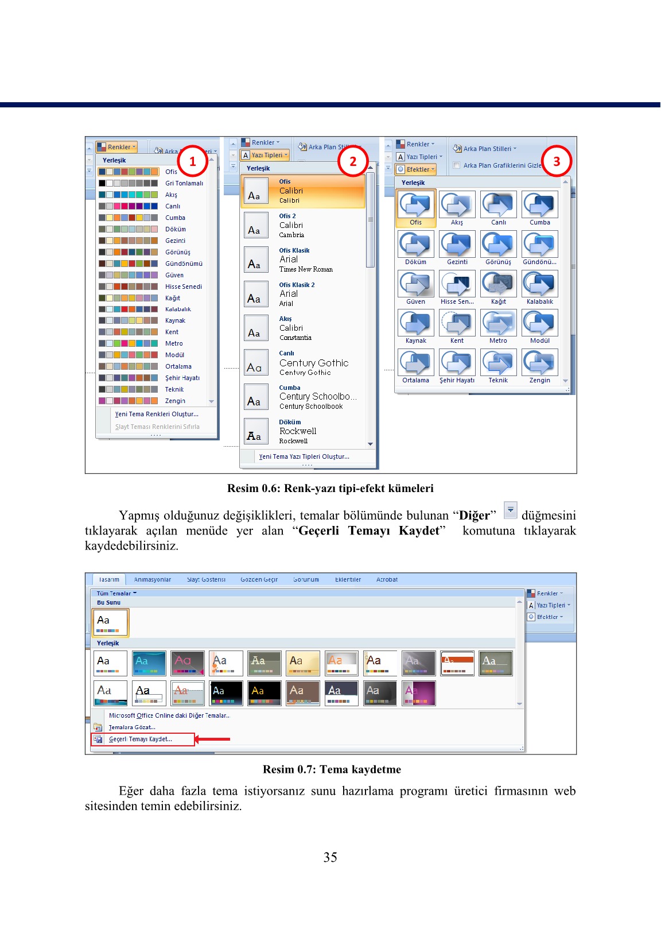Select the Kent effect thumbnail
The image size is (661, 933).
click(x=457, y=323)
